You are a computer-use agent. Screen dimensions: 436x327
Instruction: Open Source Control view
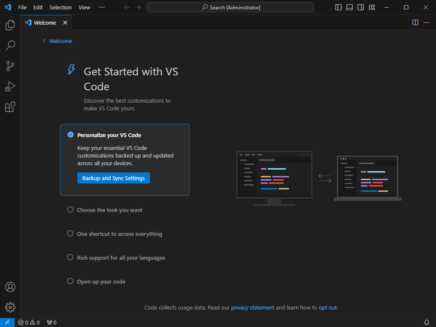tap(10, 66)
